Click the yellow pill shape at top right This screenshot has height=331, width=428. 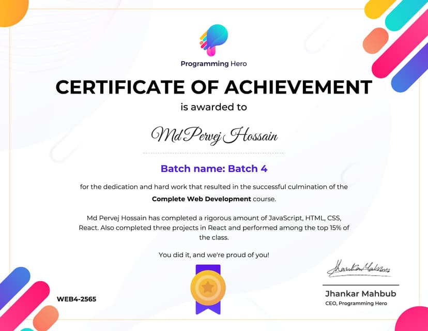pyautogui.click(x=377, y=7)
